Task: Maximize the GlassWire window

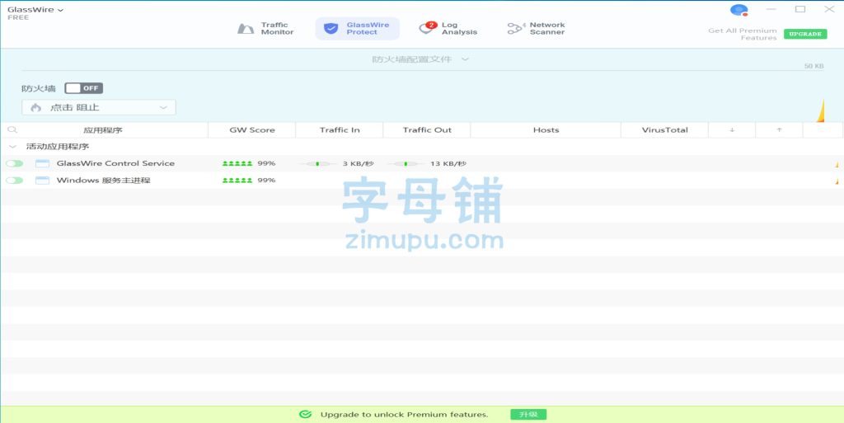Action: point(800,9)
